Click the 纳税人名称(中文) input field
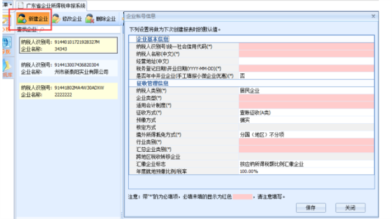 click(x=306, y=54)
